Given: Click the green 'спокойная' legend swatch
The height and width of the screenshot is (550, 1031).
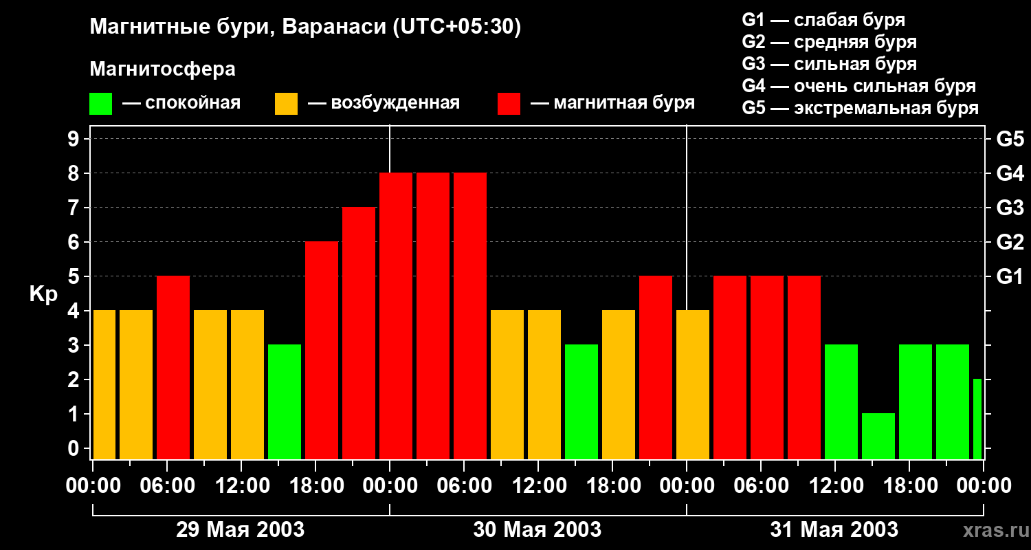Looking at the screenshot, I should pos(100,104).
